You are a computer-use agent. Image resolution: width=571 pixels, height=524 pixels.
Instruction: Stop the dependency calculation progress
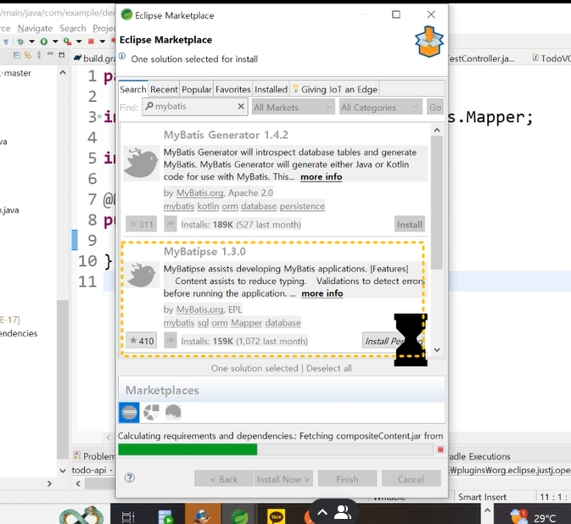(439, 449)
